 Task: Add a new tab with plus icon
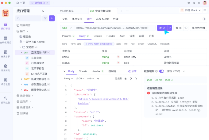(121, 11)
